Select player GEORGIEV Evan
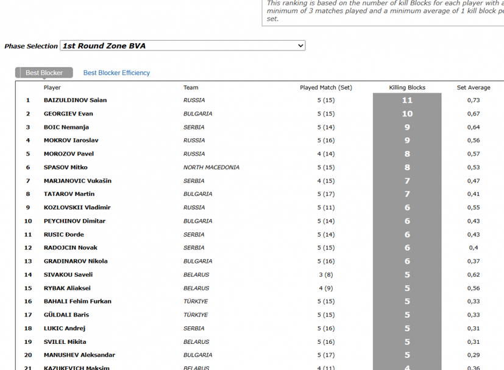Image resolution: width=504 pixels, height=370 pixels. tap(68, 114)
